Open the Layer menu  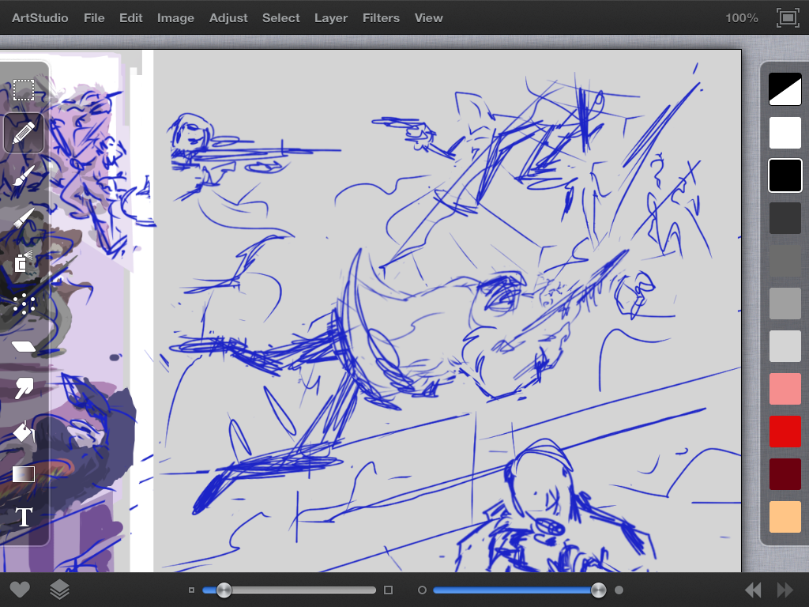click(331, 18)
